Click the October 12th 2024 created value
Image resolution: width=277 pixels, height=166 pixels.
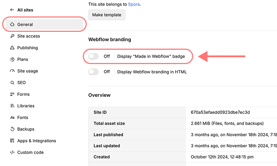click(x=222, y=157)
